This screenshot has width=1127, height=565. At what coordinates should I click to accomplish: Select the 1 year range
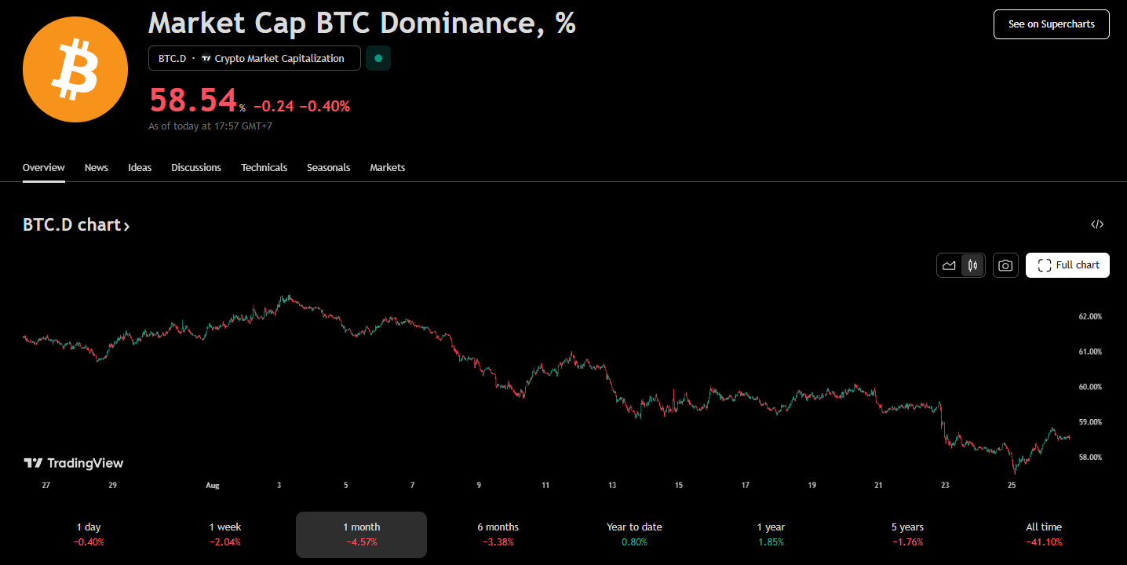[x=771, y=534]
